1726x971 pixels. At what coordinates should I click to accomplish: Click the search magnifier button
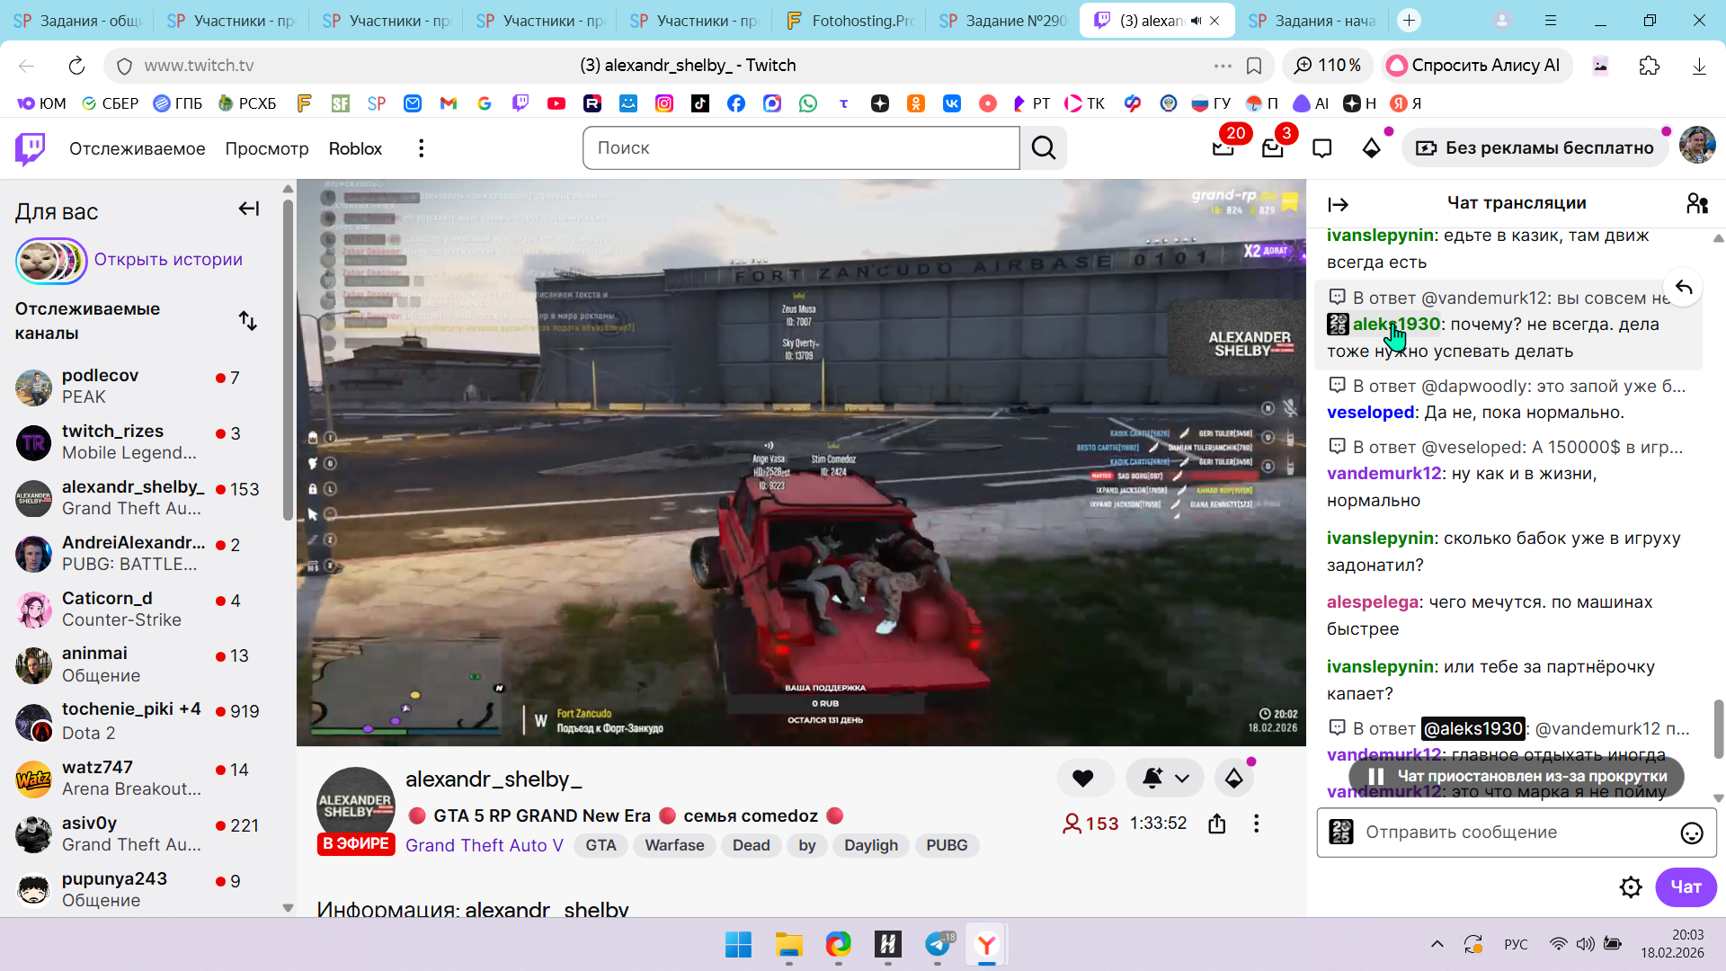click(x=1044, y=148)
